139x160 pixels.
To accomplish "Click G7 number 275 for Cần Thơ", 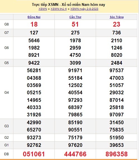I will (75, 33).
